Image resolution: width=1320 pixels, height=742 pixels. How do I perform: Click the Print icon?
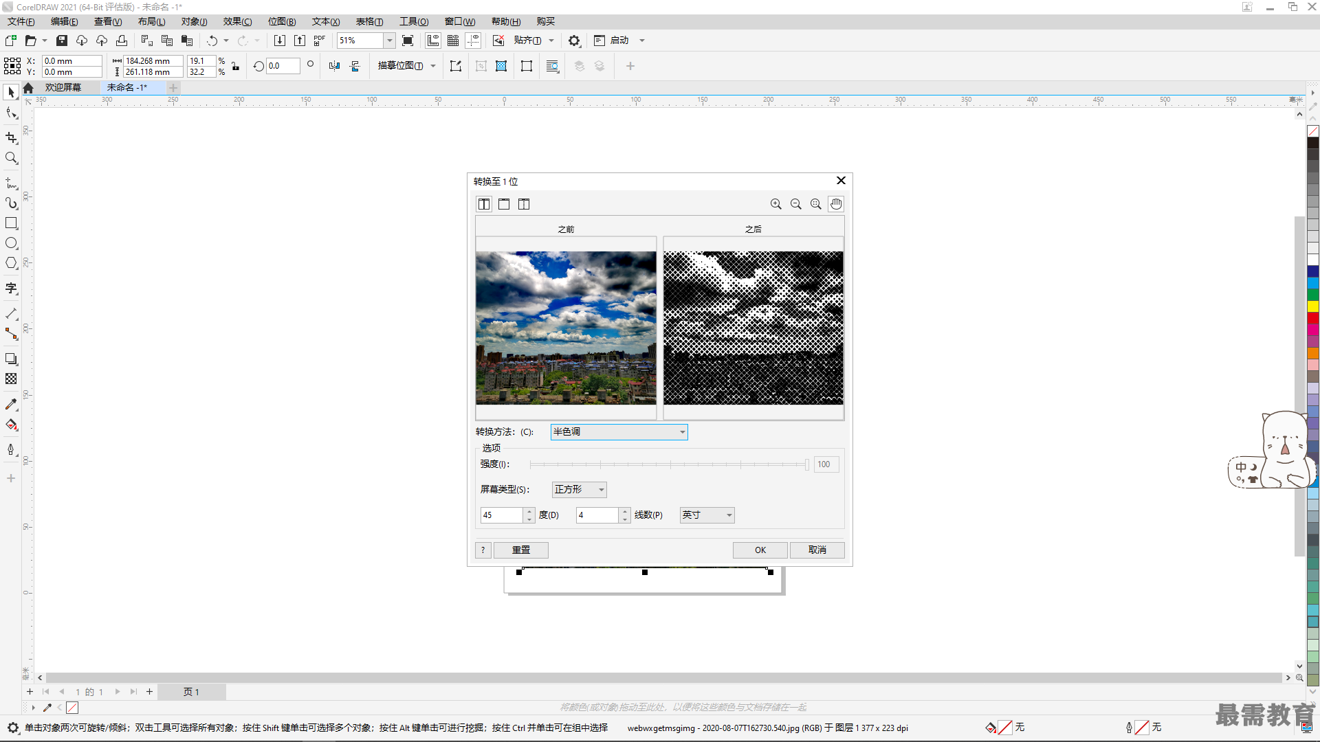(x=122, y=41)
